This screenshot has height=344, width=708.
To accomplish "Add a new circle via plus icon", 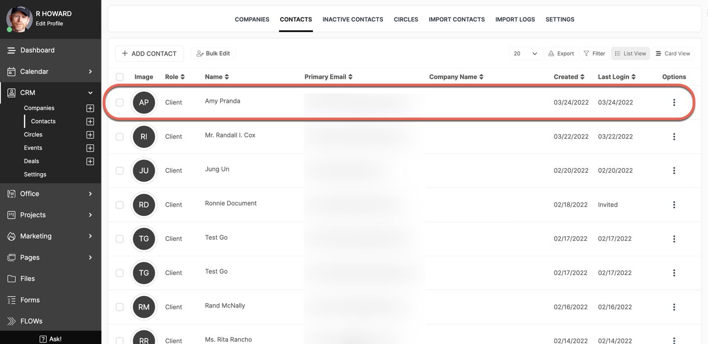I will tap(90, 135).
